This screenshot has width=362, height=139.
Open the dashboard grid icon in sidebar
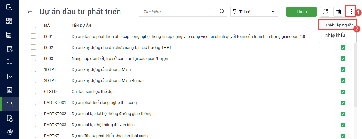[9, 21]
